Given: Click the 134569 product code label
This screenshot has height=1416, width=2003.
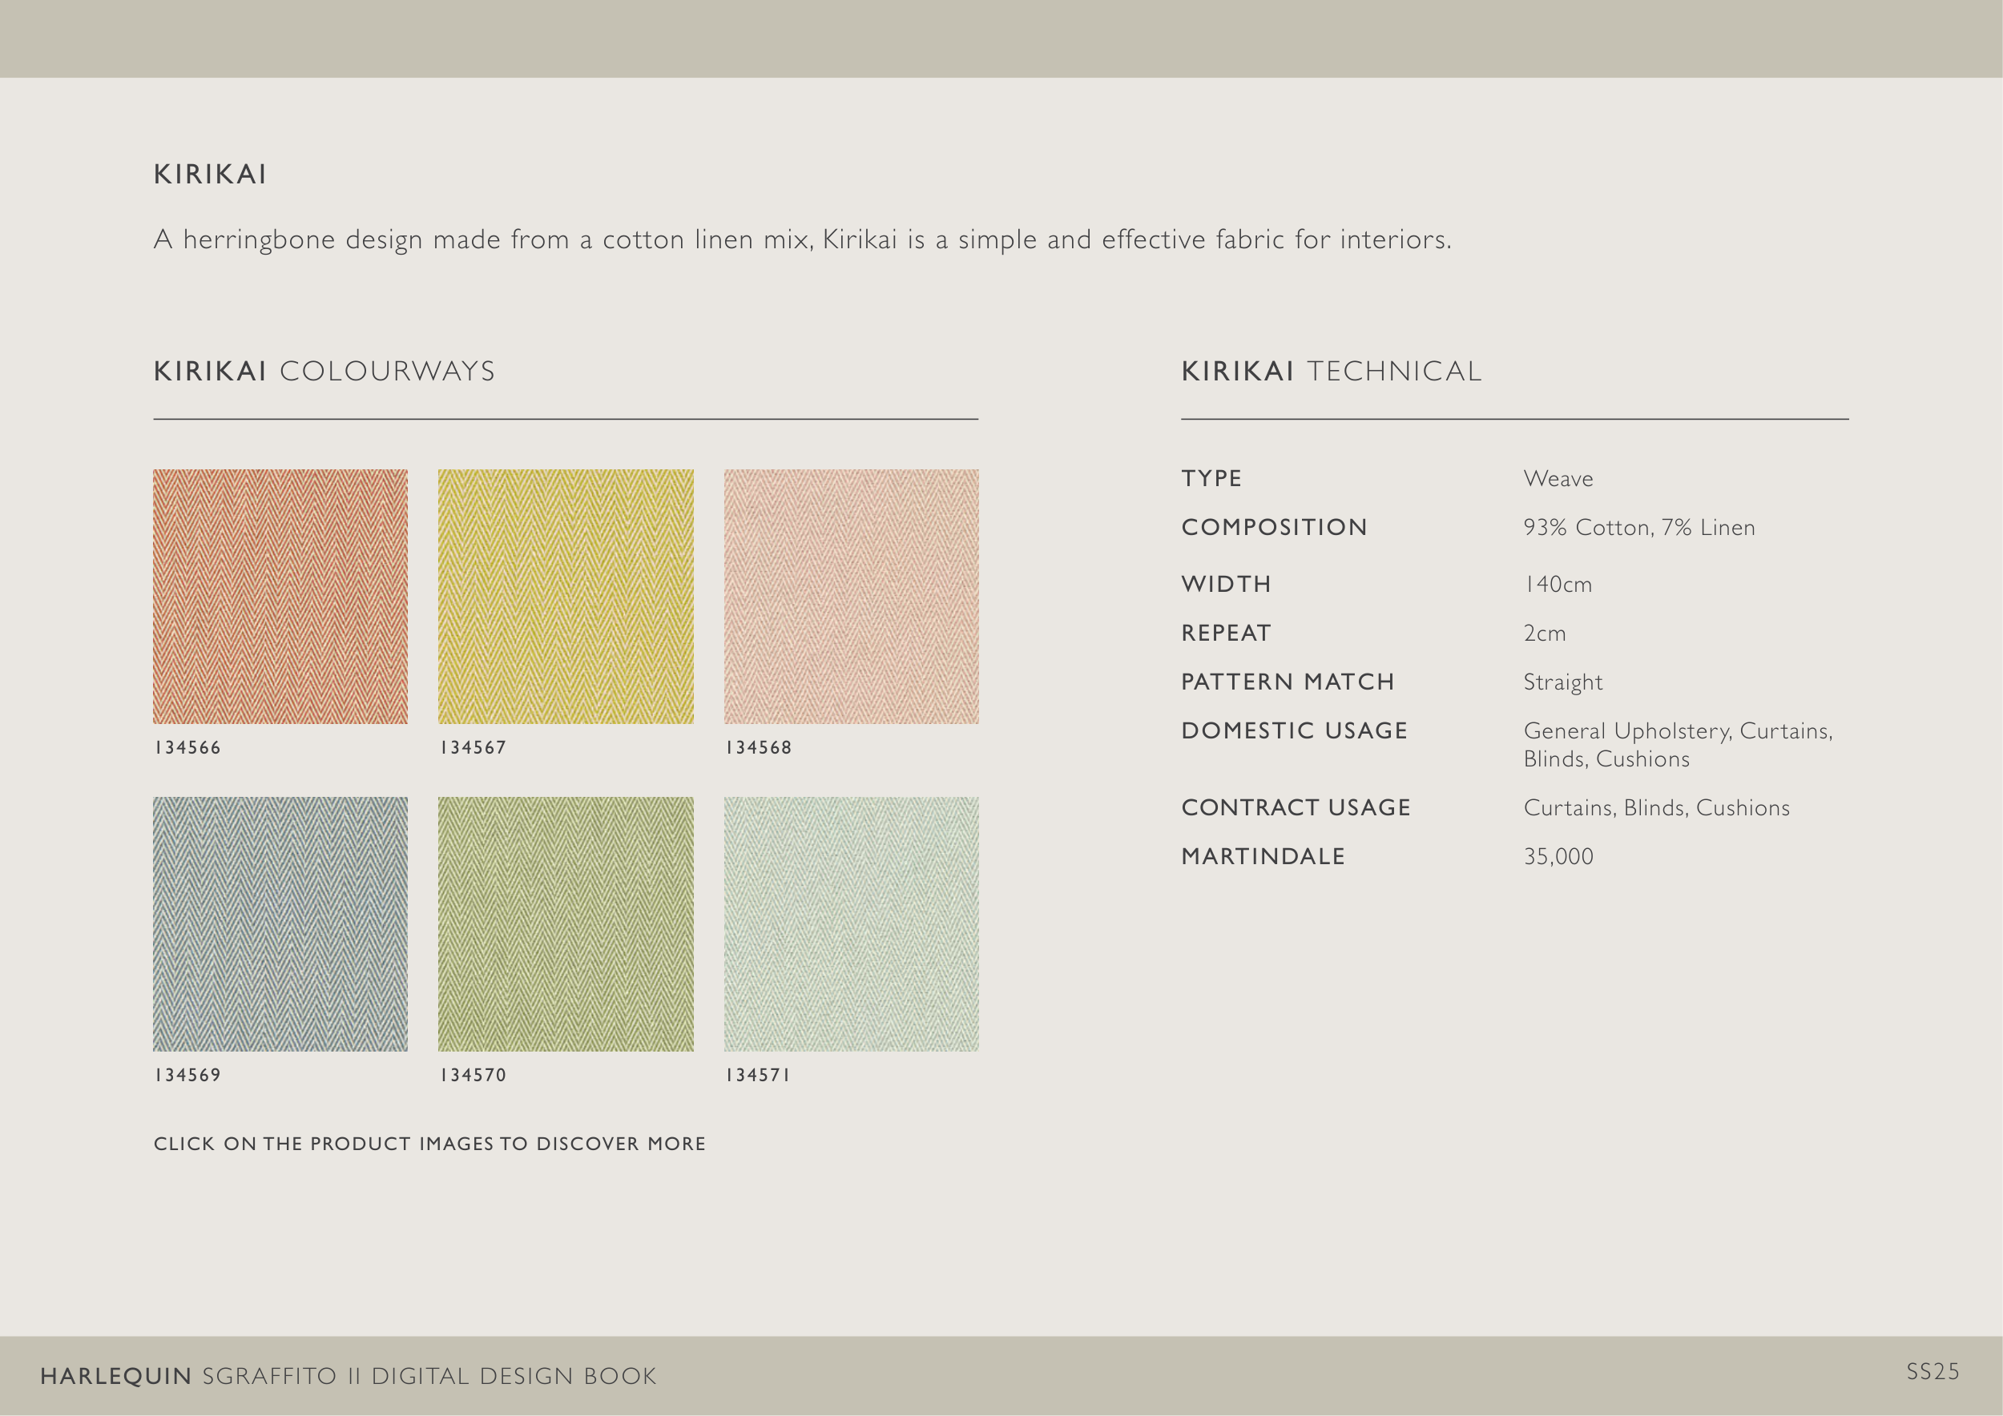Looking at the screenshot, I should click(x=187, y=1075).
